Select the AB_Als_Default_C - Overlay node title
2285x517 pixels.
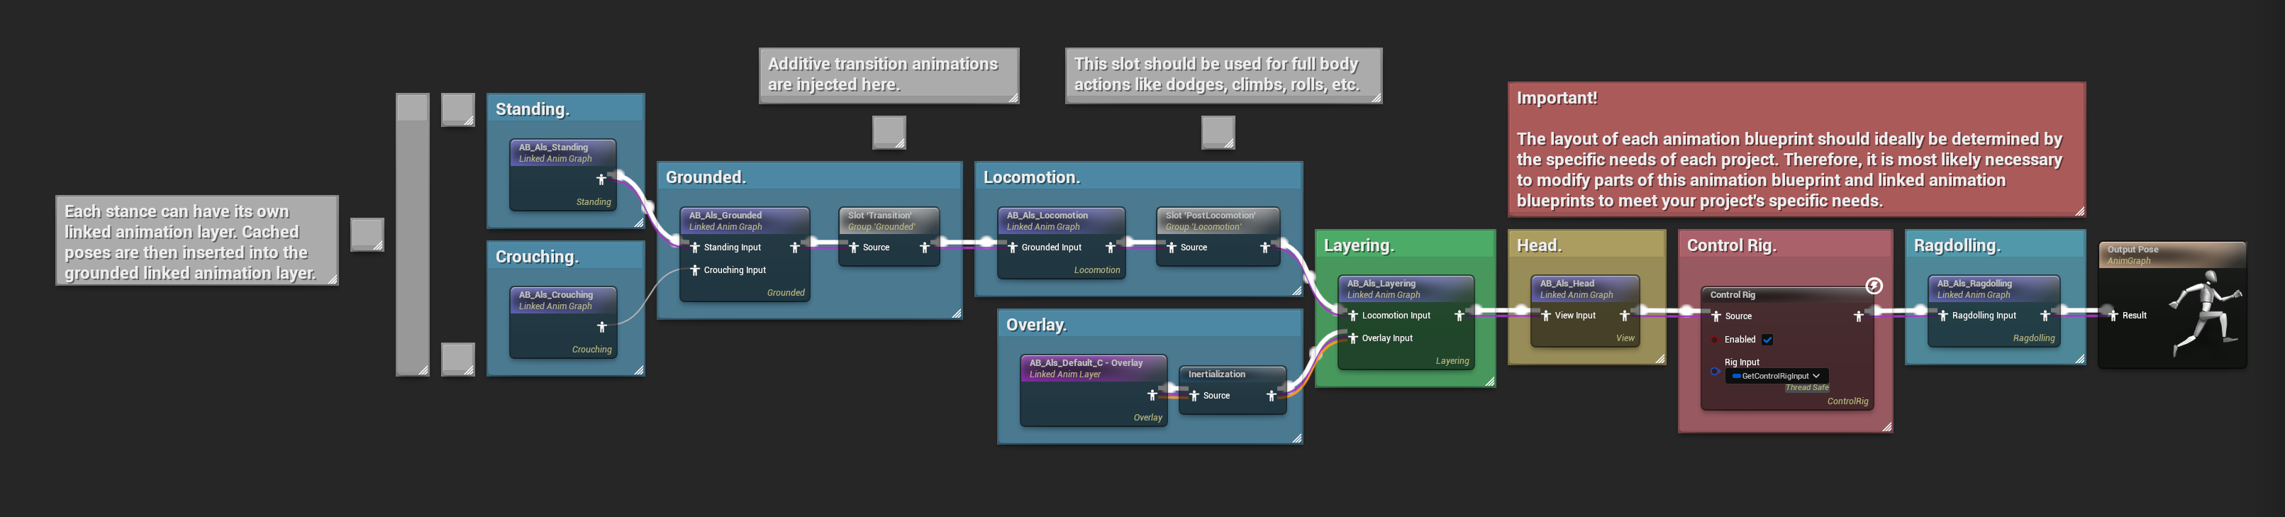tap(1086, 362)
